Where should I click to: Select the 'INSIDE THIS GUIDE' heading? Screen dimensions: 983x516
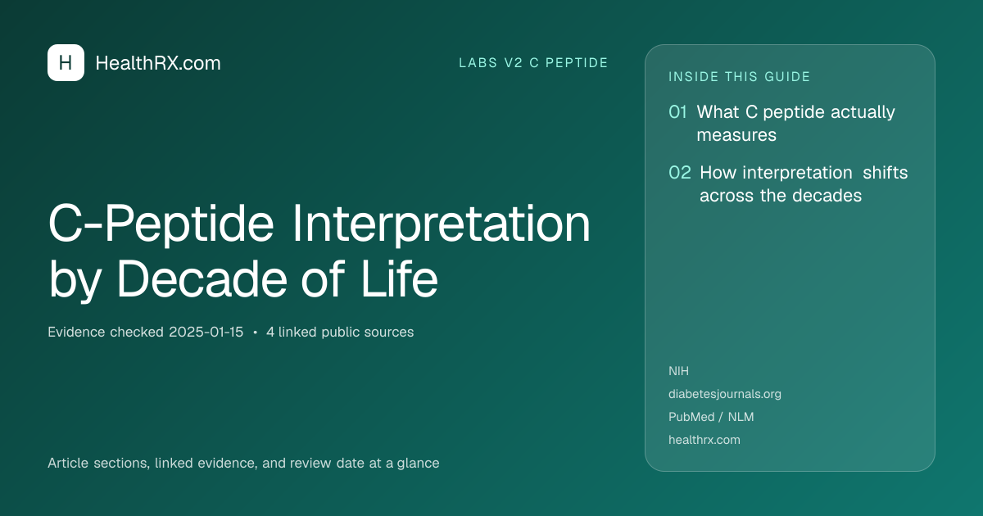[740, 77]
